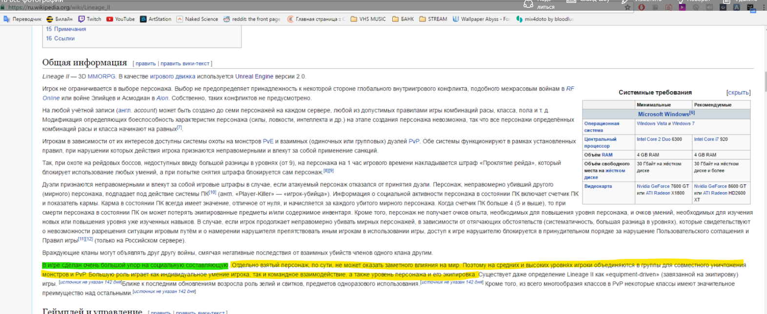Click footnote reference [6]
This screenshot has width=767, height=314.
(x=692, y=113)
